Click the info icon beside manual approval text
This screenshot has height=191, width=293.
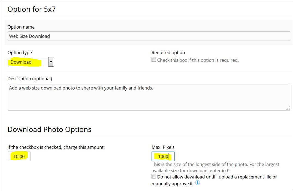198,183
